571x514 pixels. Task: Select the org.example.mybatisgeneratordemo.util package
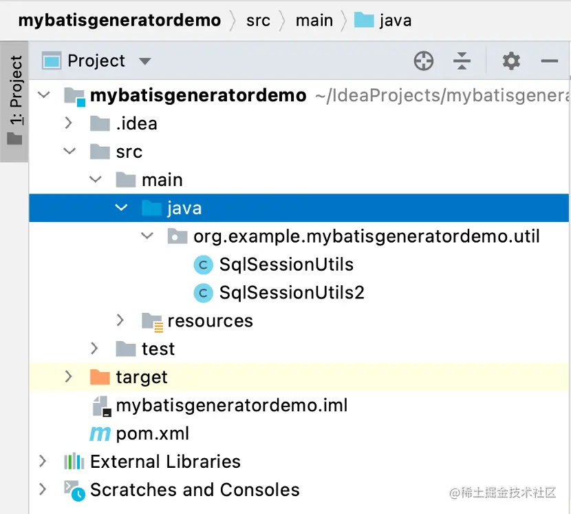tap(366, 236)
